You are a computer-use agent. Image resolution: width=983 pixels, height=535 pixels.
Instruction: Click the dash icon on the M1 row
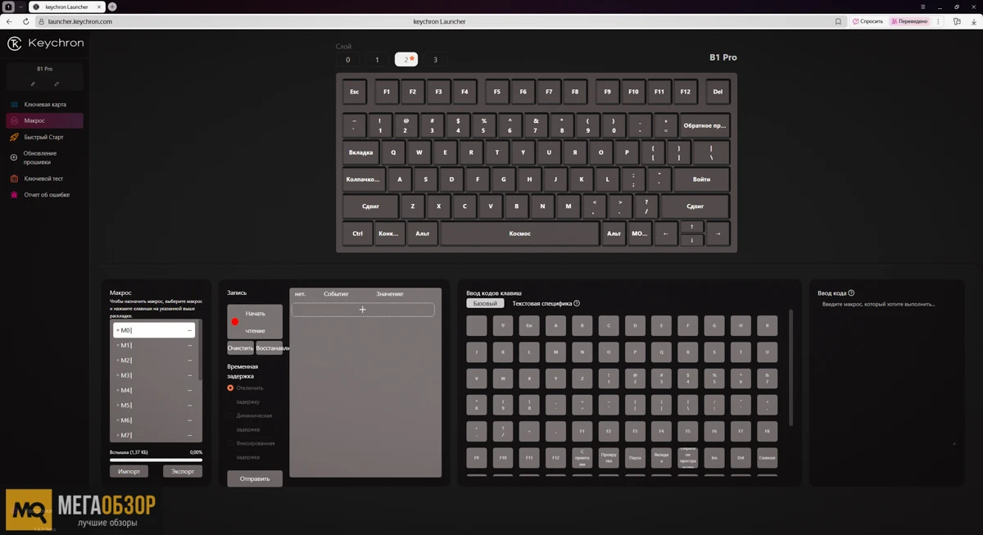(190, 346)
